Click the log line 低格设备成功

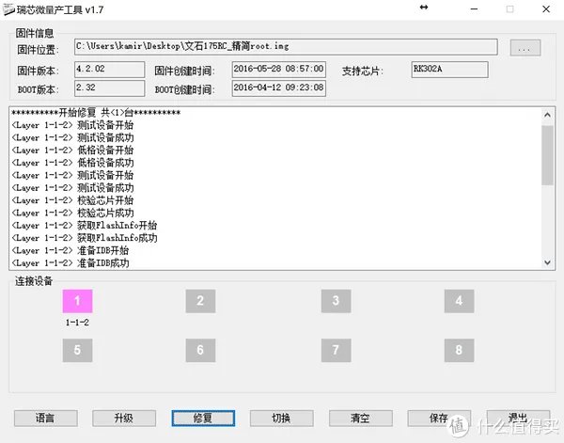click(x=72, y=163)
